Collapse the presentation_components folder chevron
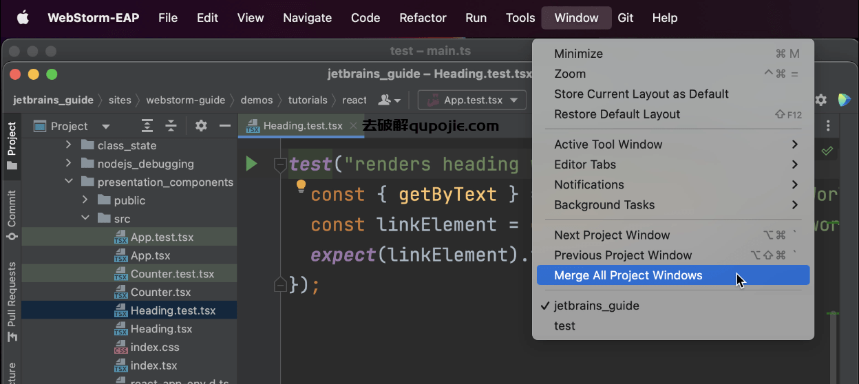Image resolution: width=859 pixels, height=384 pixels. tap(68, 182)
